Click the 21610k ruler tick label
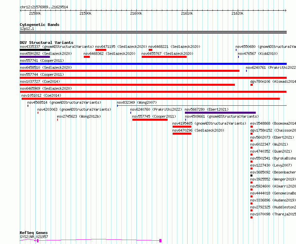This screenshot has width=296, height=244. [x=187, y=13]
